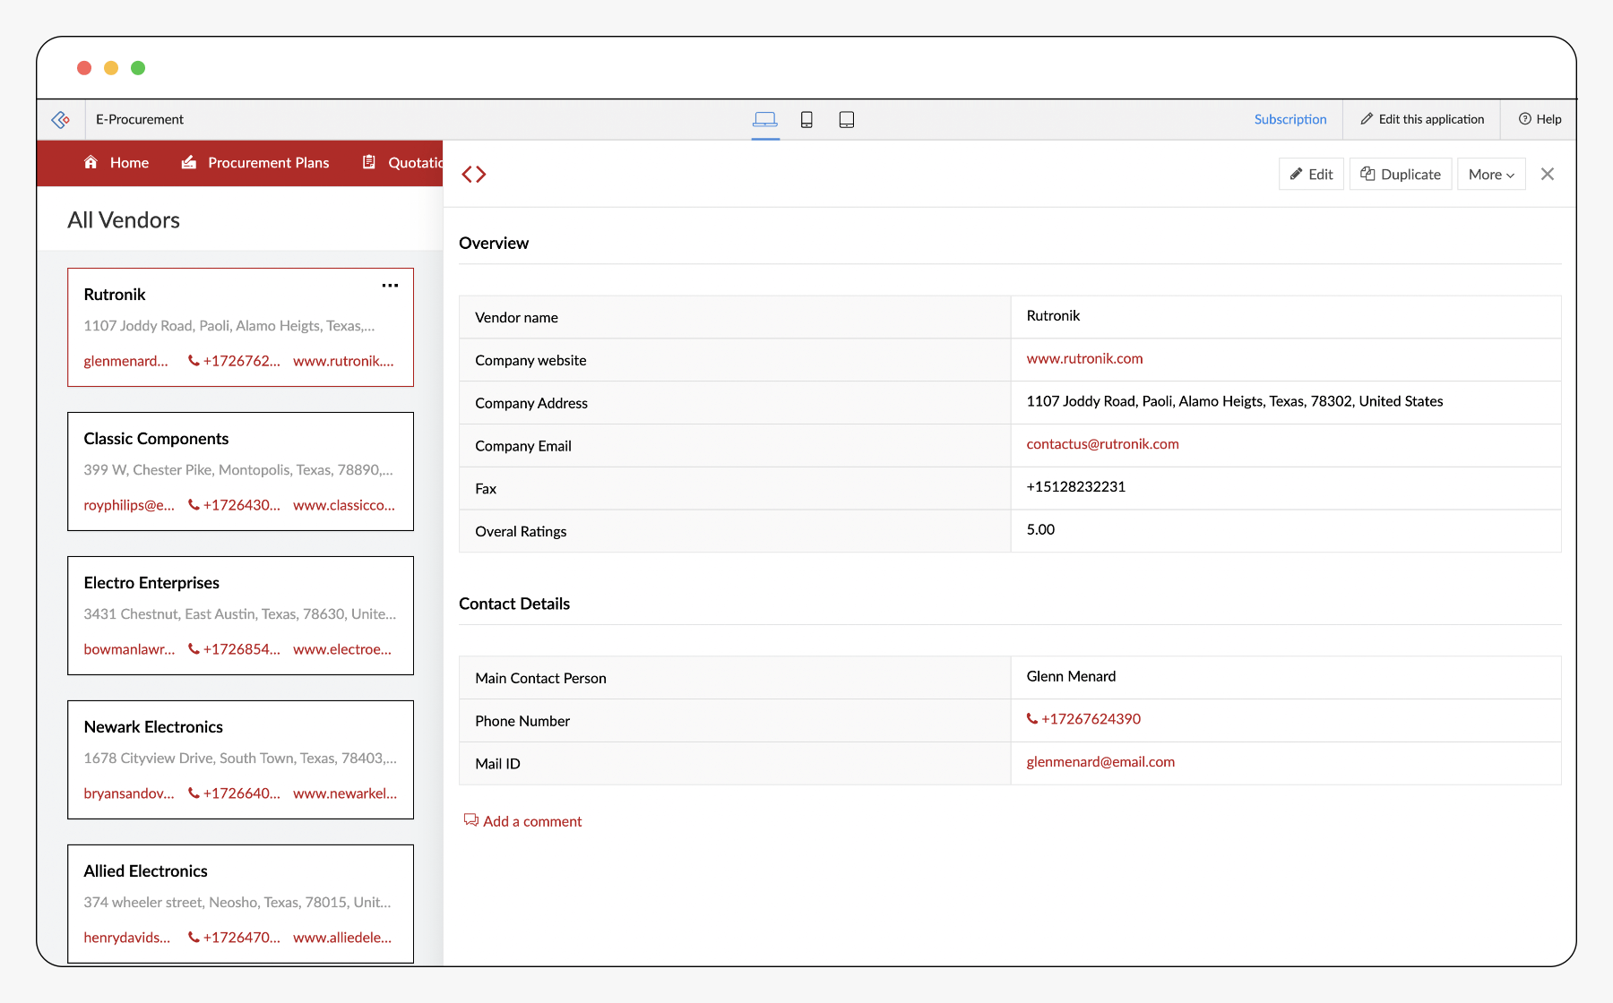Open the Home menu tab
The height and width of the screenshot is (1003, 1613).
point(116,162)
